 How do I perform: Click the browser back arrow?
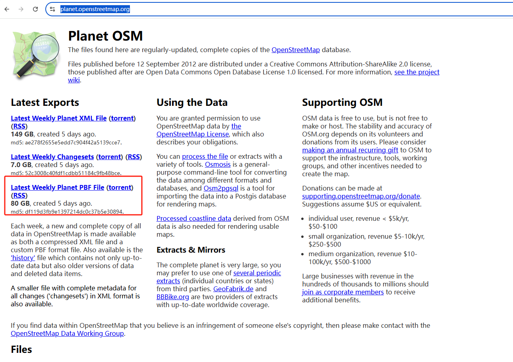point(7,9)
